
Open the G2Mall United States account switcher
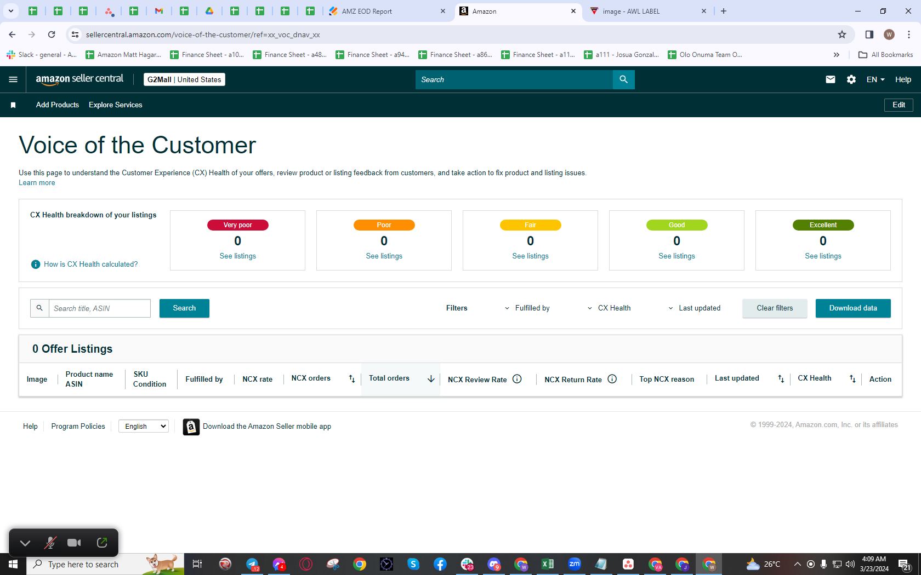(184, 79)
